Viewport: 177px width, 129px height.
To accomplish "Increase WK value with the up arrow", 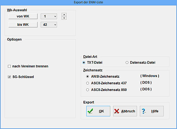I will (64, 14).
